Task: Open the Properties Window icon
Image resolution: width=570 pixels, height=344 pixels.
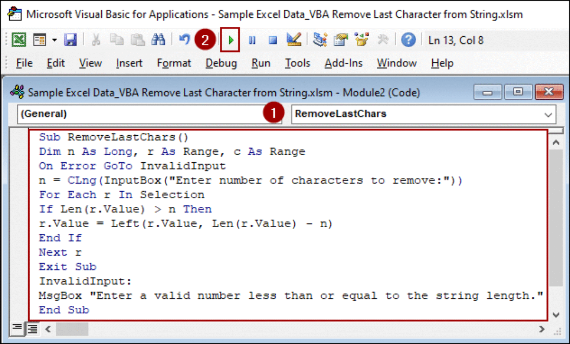Action: point(341,40)
